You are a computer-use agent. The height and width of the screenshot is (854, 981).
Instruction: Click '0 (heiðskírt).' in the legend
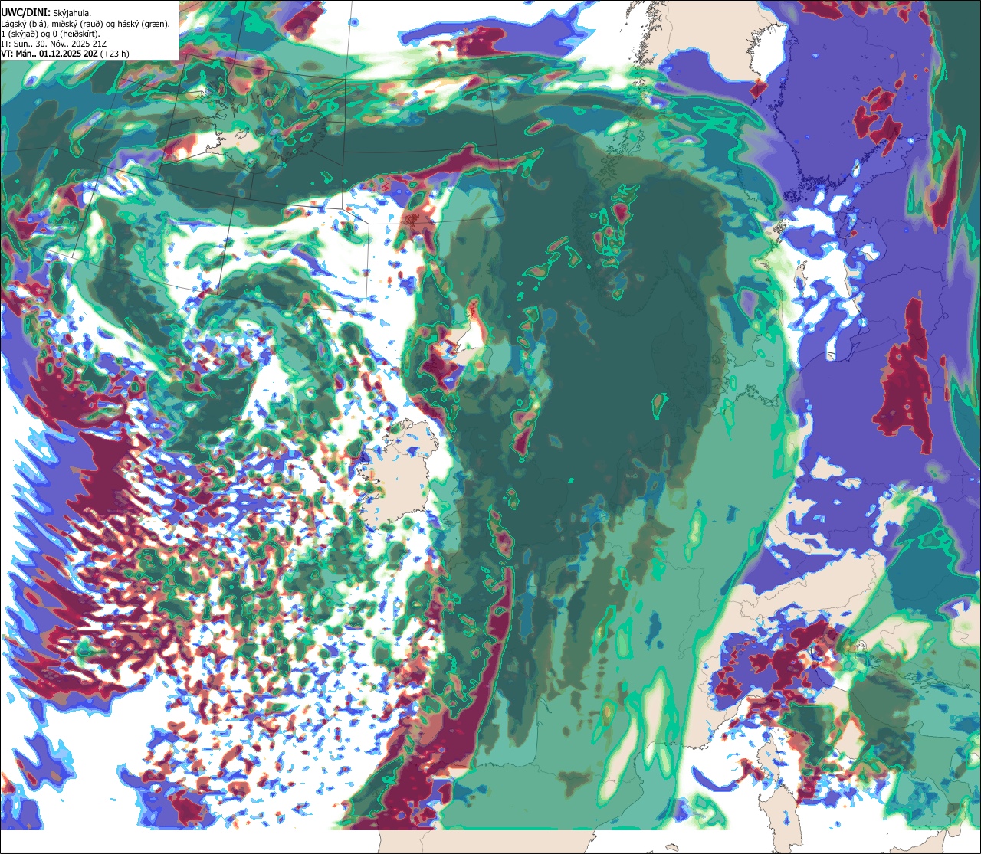(77, 34)
